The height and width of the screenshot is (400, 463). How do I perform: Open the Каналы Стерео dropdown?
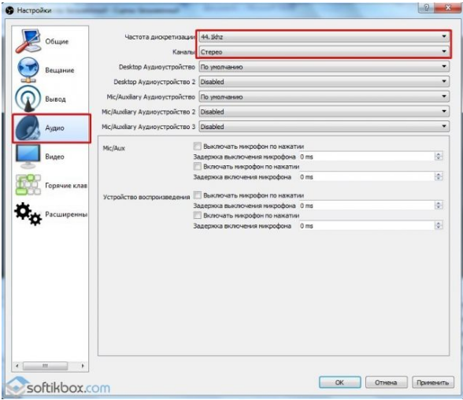tap(324, 52)
